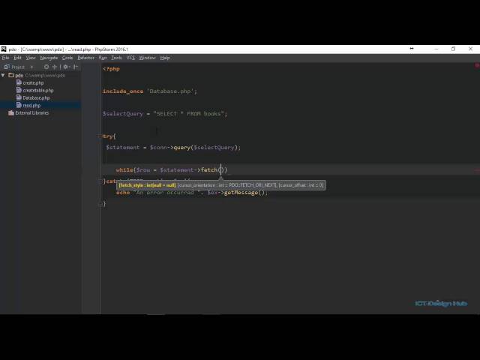Click the fold marker beside try block
The height and width of the screenshot is (360, 480).
[x=103, y=136]
